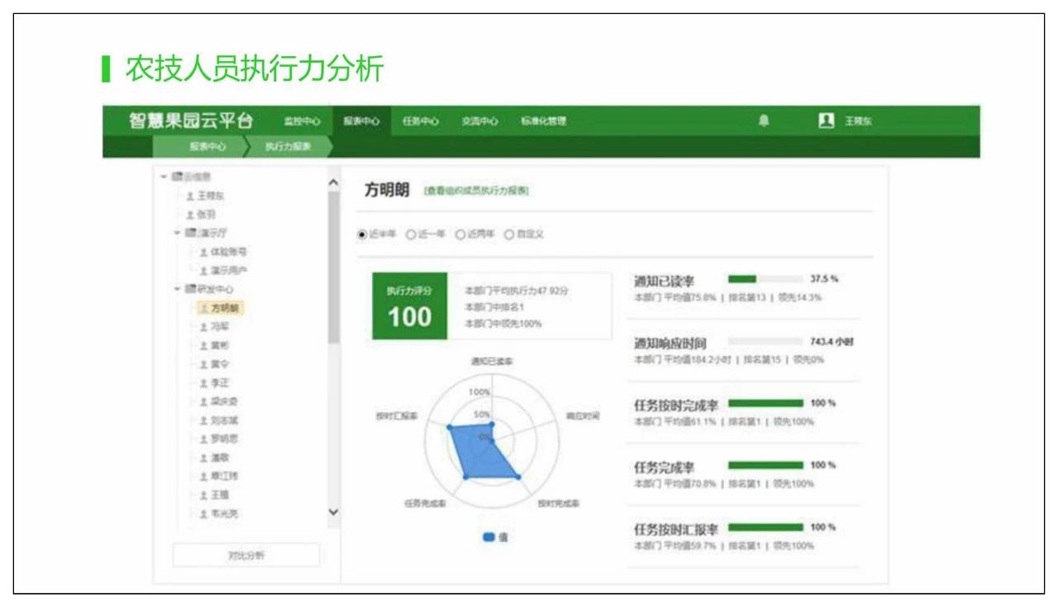Collapse the 演示厅 tree node arrow
The width and height of the screenshot is (1058, 607).
177,232
